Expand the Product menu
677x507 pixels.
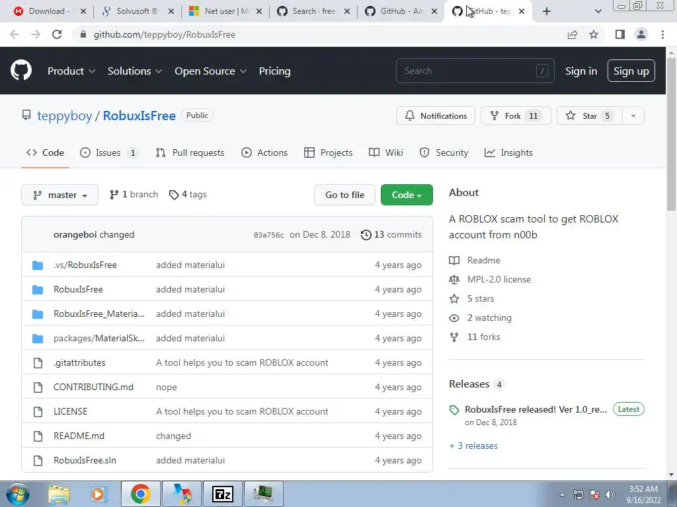pos(71,71)
